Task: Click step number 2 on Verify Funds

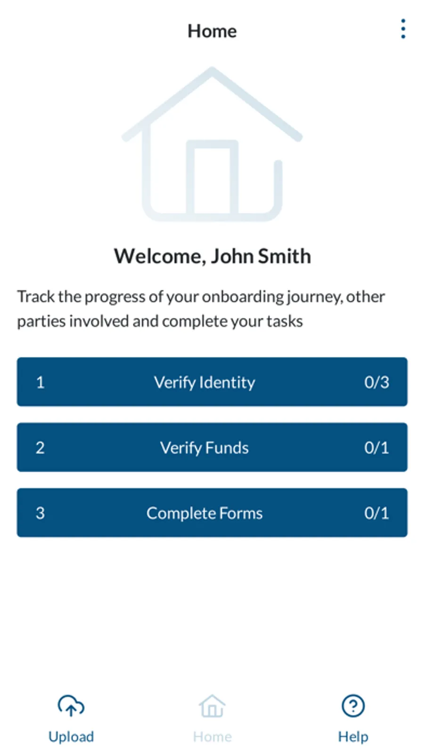Action: [40, 448]
